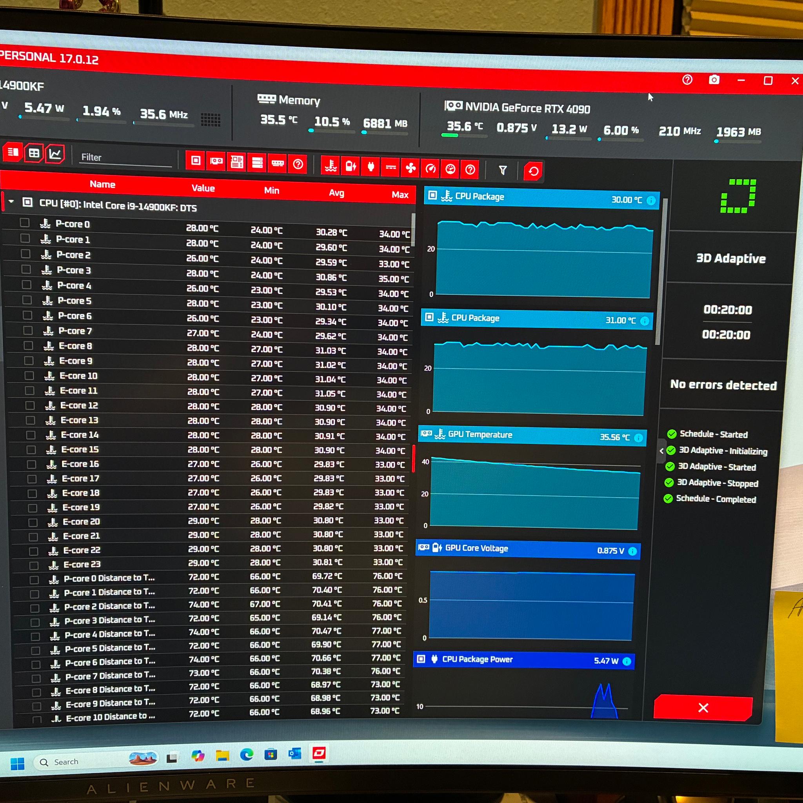803x803 pixels.
Task: Tick the checkbox for E-core 16
Action: [x=32, y=464]
